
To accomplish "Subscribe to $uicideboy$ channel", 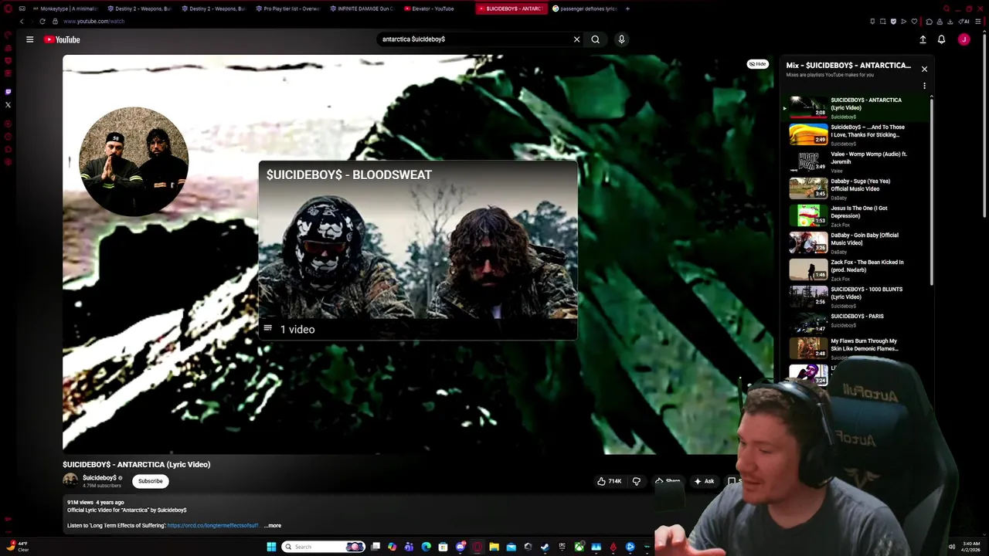I will tap(150, 481).
